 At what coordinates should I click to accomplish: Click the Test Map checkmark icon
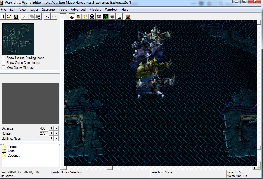(x=128, y=17)
